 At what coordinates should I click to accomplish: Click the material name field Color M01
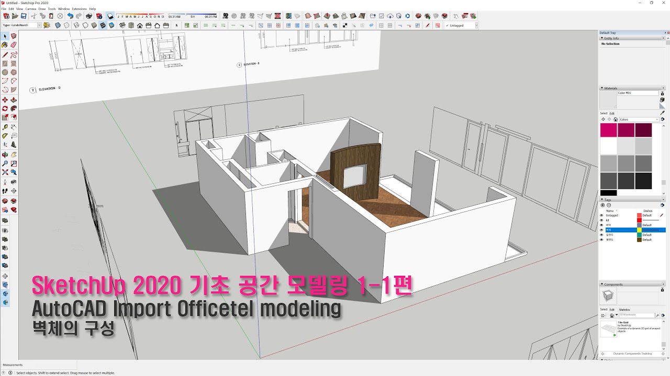tap(638, 93)
